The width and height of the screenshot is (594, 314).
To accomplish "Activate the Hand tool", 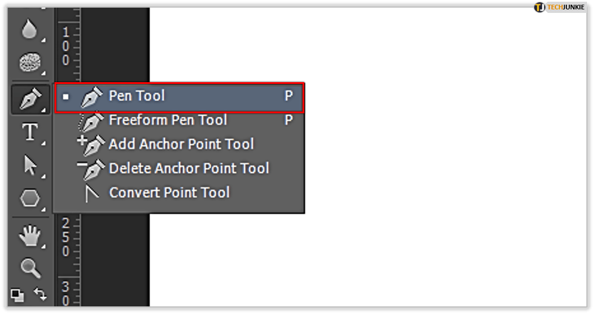I will [29, 237].
